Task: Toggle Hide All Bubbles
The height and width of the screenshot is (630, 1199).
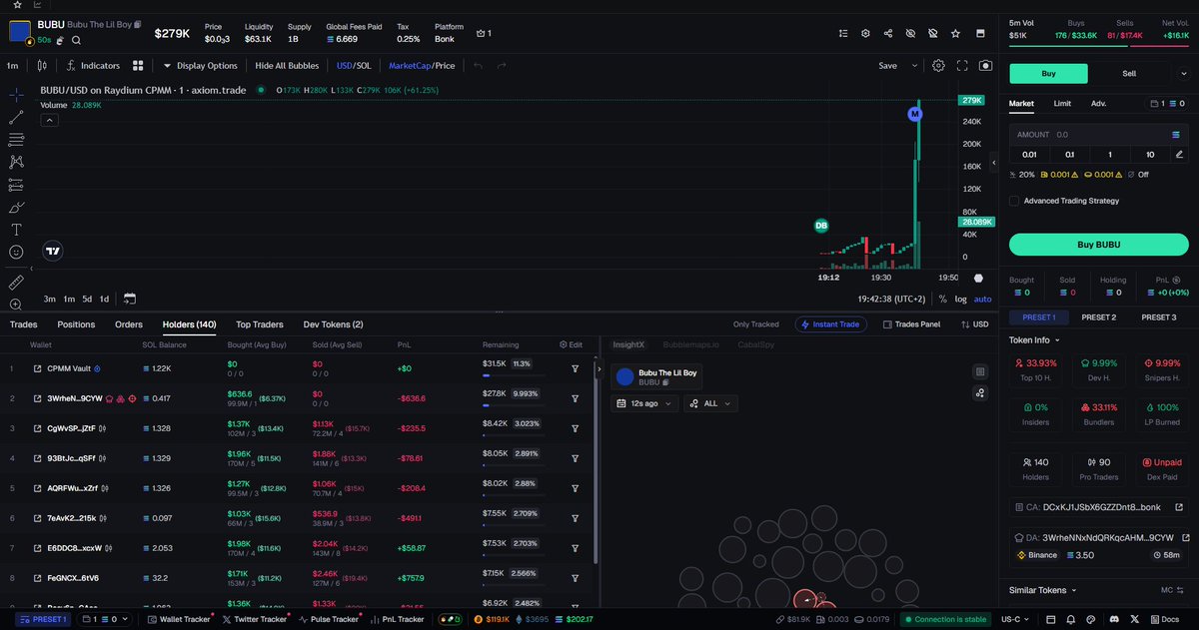Action: tap(287, 66)
